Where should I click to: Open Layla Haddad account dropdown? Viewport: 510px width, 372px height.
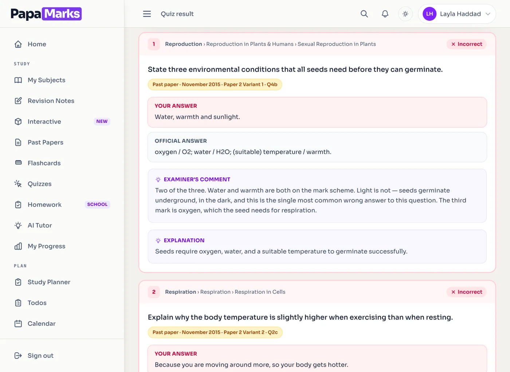click(x=457, y=14)
